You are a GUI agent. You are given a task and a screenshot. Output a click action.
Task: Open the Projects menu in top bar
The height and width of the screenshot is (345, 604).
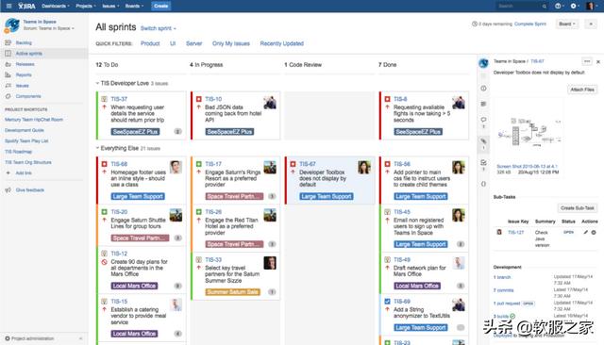click(x=86, y=6)
